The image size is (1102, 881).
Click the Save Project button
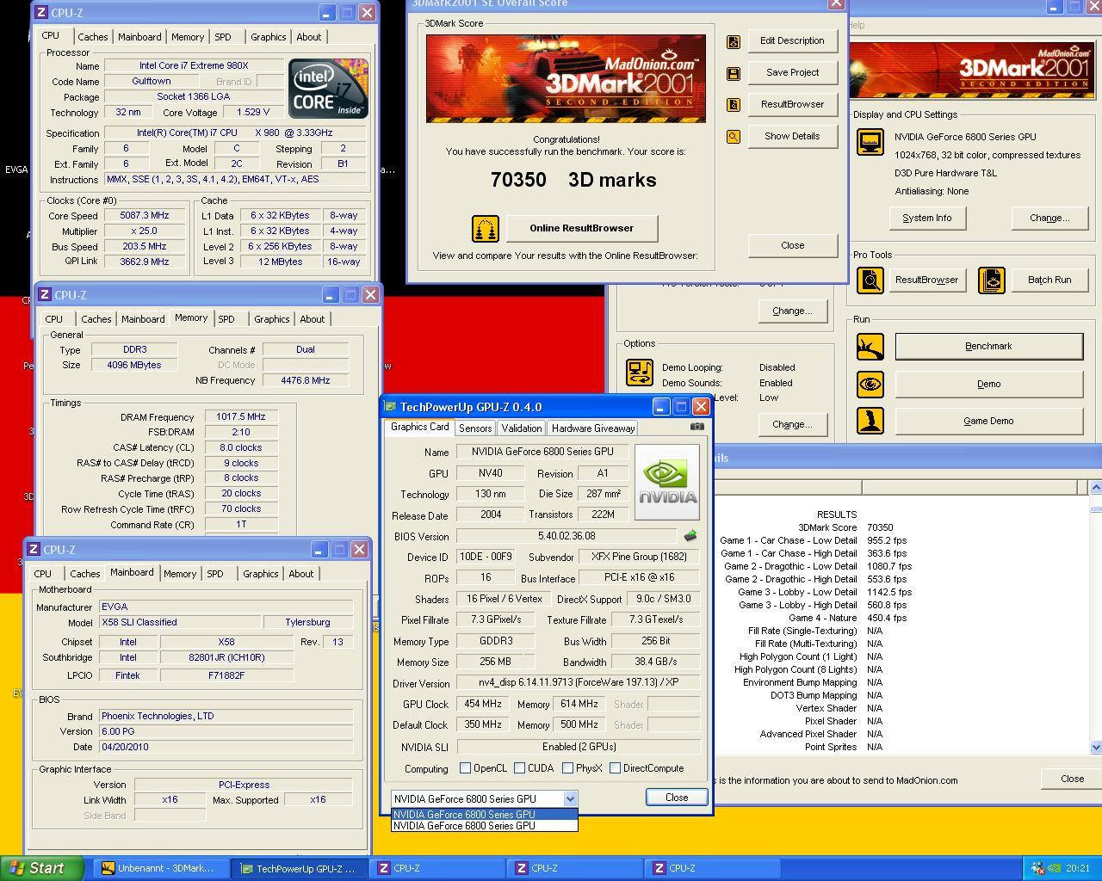pos(792,72)
